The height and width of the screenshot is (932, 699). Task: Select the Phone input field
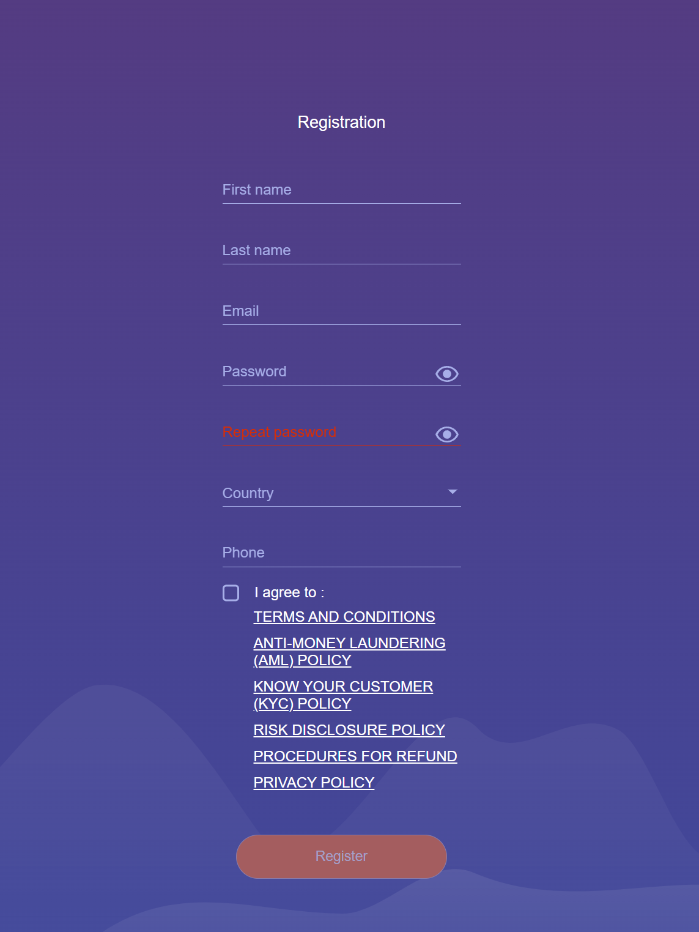(x=341, y=553)
